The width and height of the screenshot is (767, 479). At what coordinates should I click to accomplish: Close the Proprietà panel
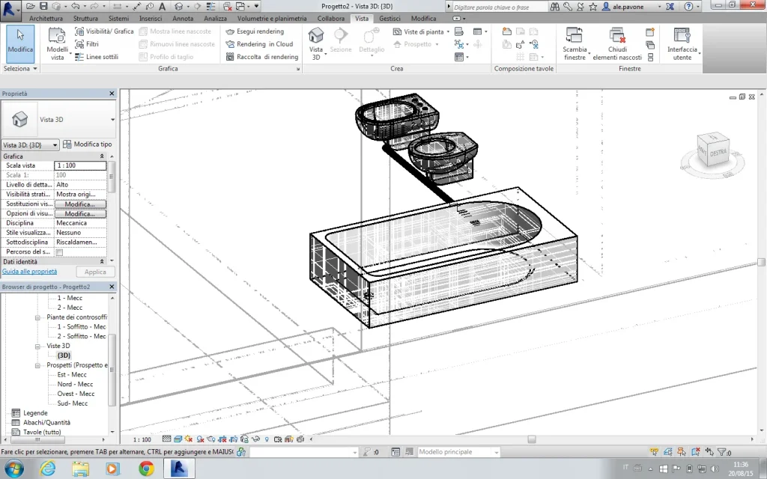112,94
